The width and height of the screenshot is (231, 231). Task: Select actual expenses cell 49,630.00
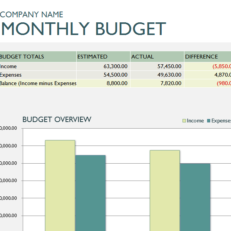(157, 75)
